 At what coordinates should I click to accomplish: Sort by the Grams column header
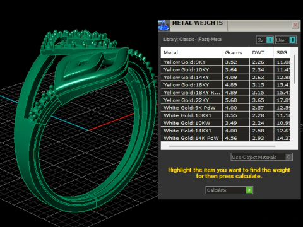coord(235,52)
